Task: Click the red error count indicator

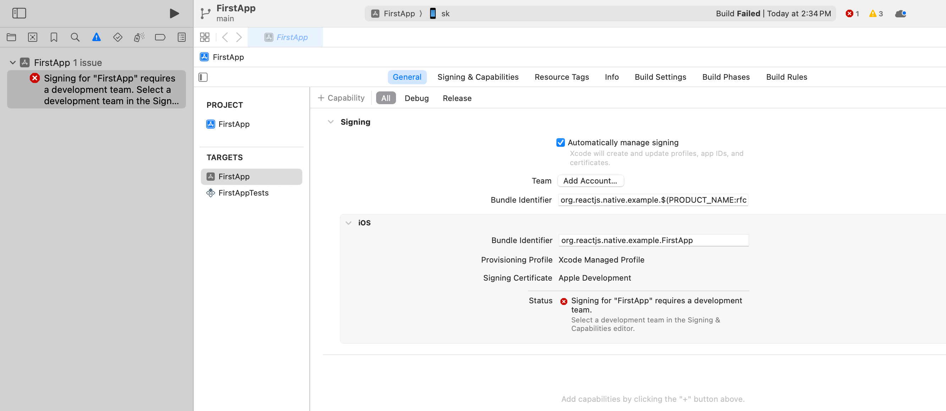Action: click(x=852, y=13)
